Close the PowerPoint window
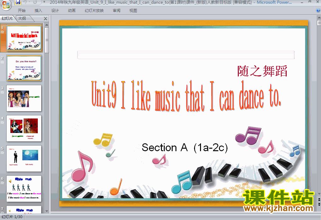Image resolution: width=321 pixels, height=220 pixels. tap(318, 2)
